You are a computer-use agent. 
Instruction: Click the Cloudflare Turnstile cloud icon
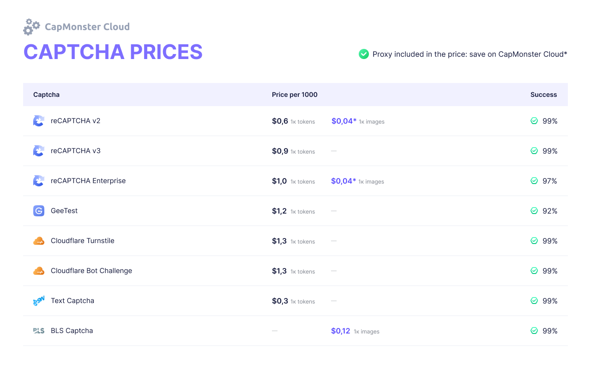click(39, 241)
